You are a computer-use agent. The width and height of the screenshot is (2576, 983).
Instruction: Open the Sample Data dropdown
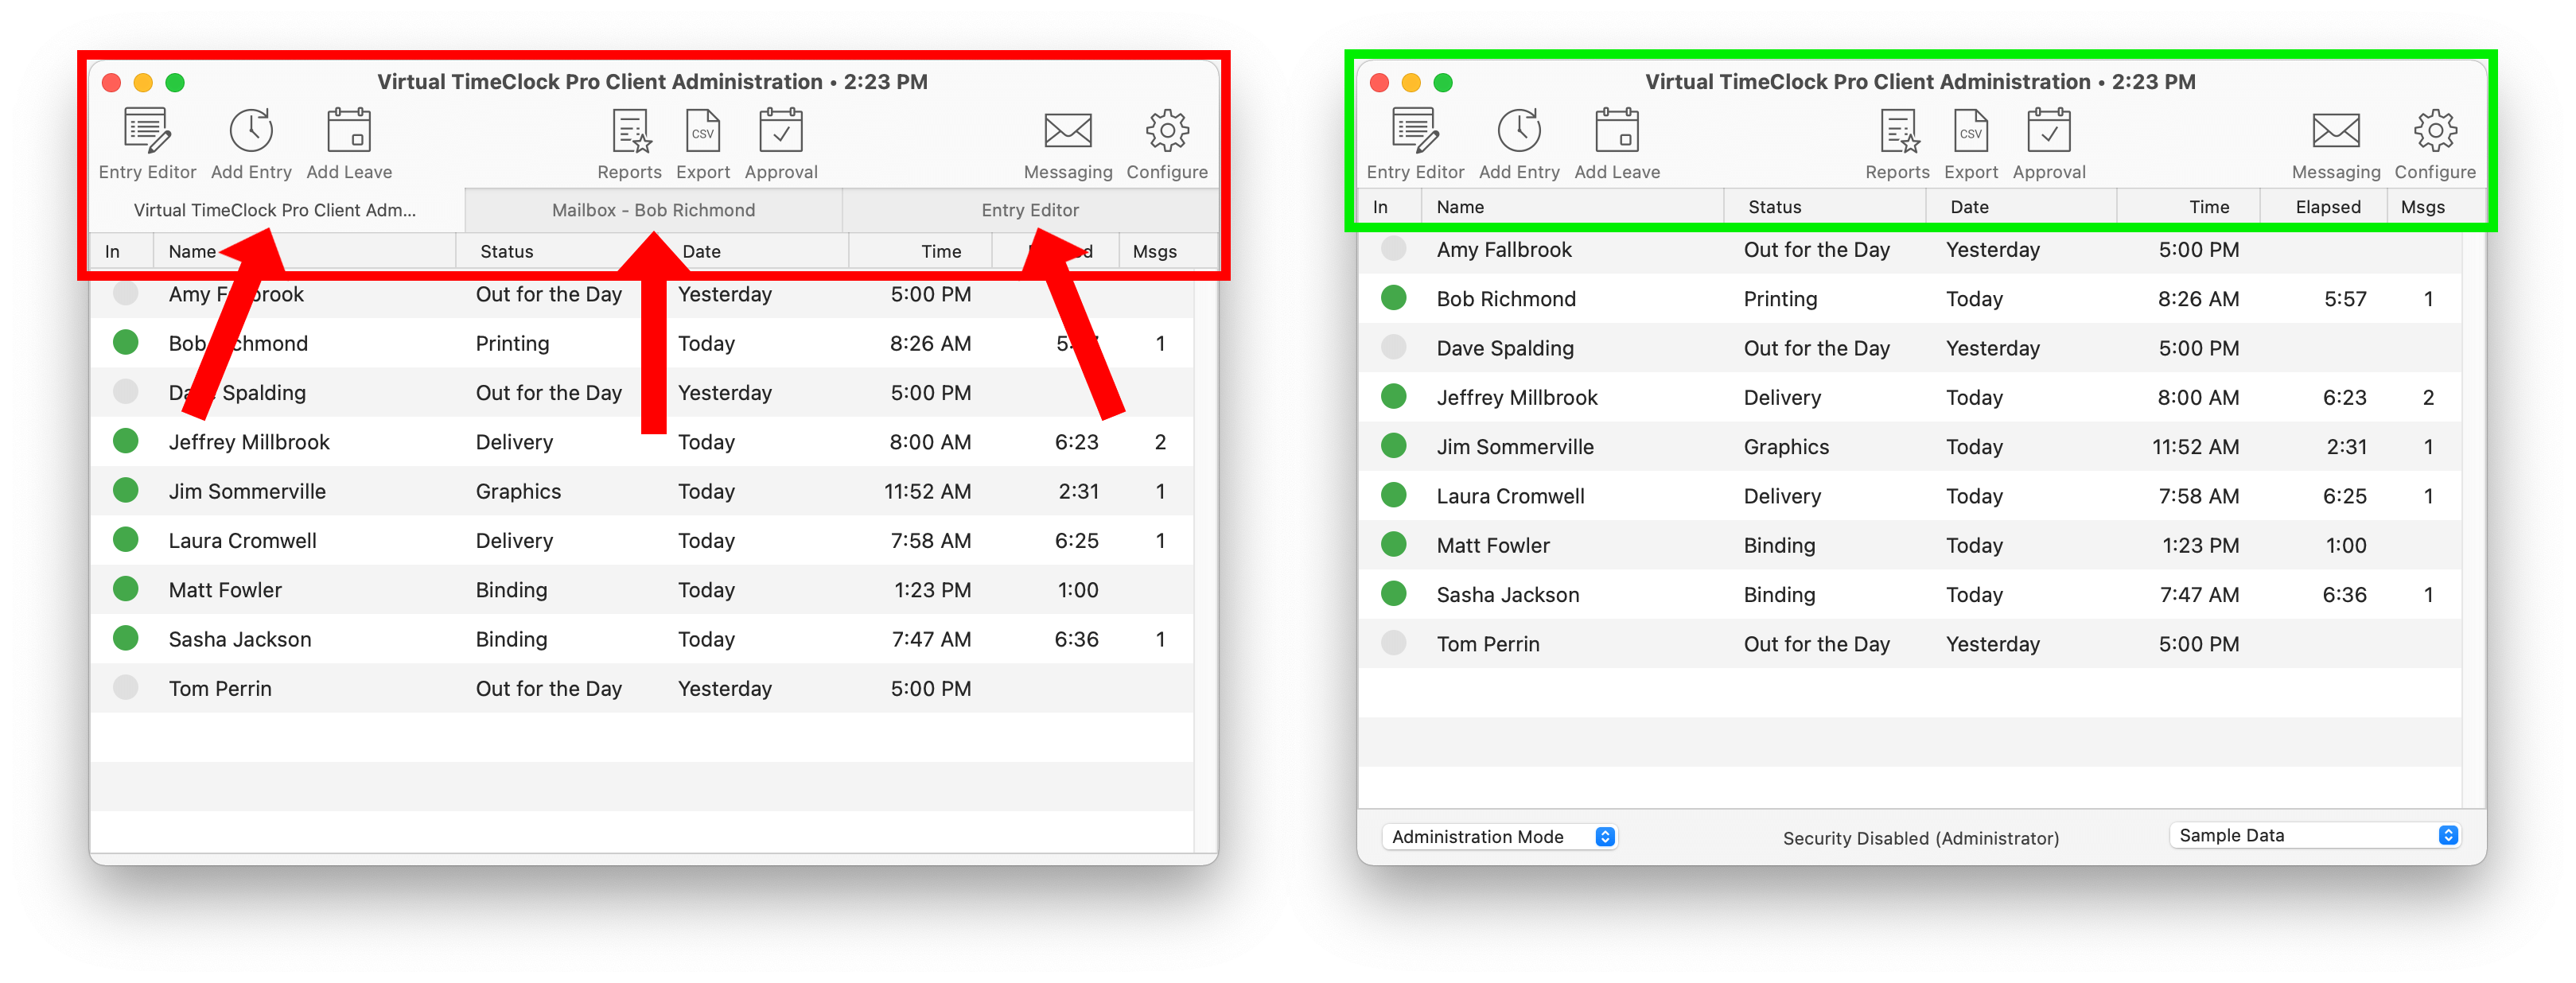pos(2314,835)
